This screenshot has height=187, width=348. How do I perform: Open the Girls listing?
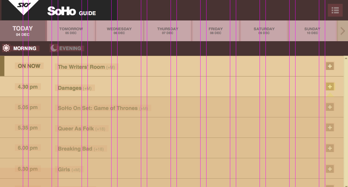pyautogui.click(x=69, y=170)
